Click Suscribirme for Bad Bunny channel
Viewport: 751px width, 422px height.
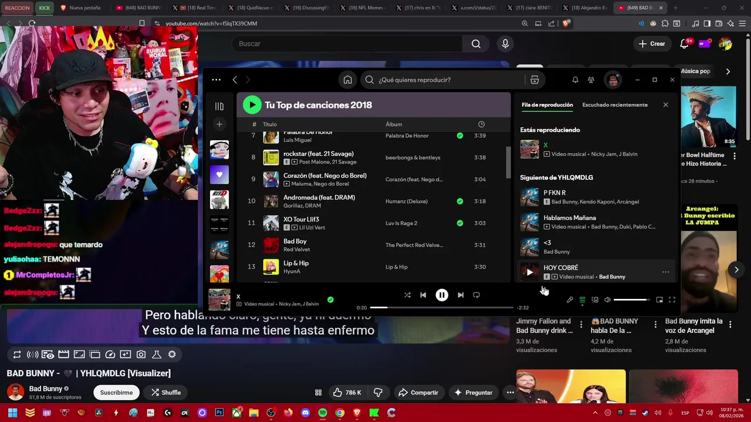coord(116,393)
